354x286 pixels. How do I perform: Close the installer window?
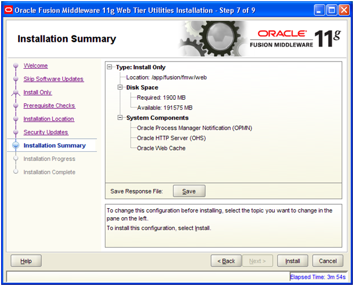click(344, 10)
